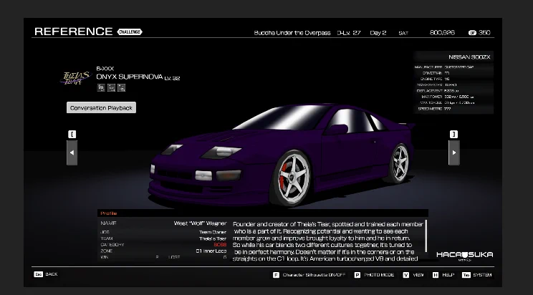
Task: Click the profile description scrollbar
Action: [426, 236]
